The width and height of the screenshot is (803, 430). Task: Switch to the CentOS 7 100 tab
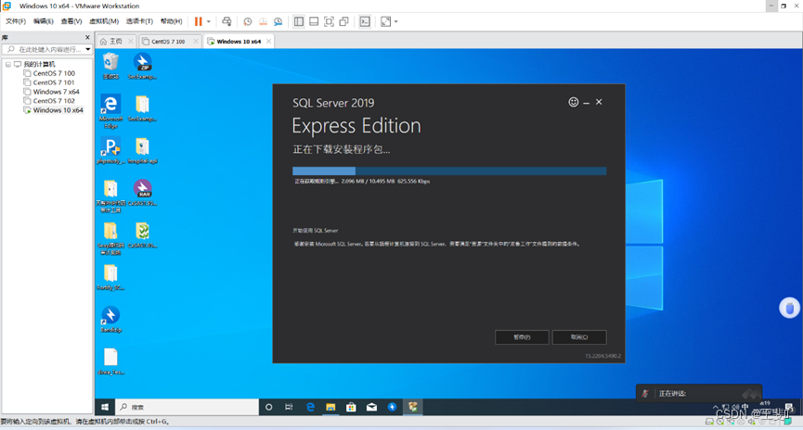(x=168, y=42)
